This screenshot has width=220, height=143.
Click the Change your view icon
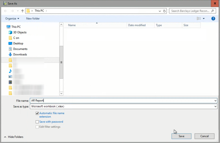199,19
